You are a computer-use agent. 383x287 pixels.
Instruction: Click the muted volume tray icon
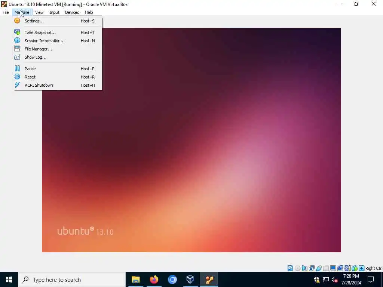point(334,280)
